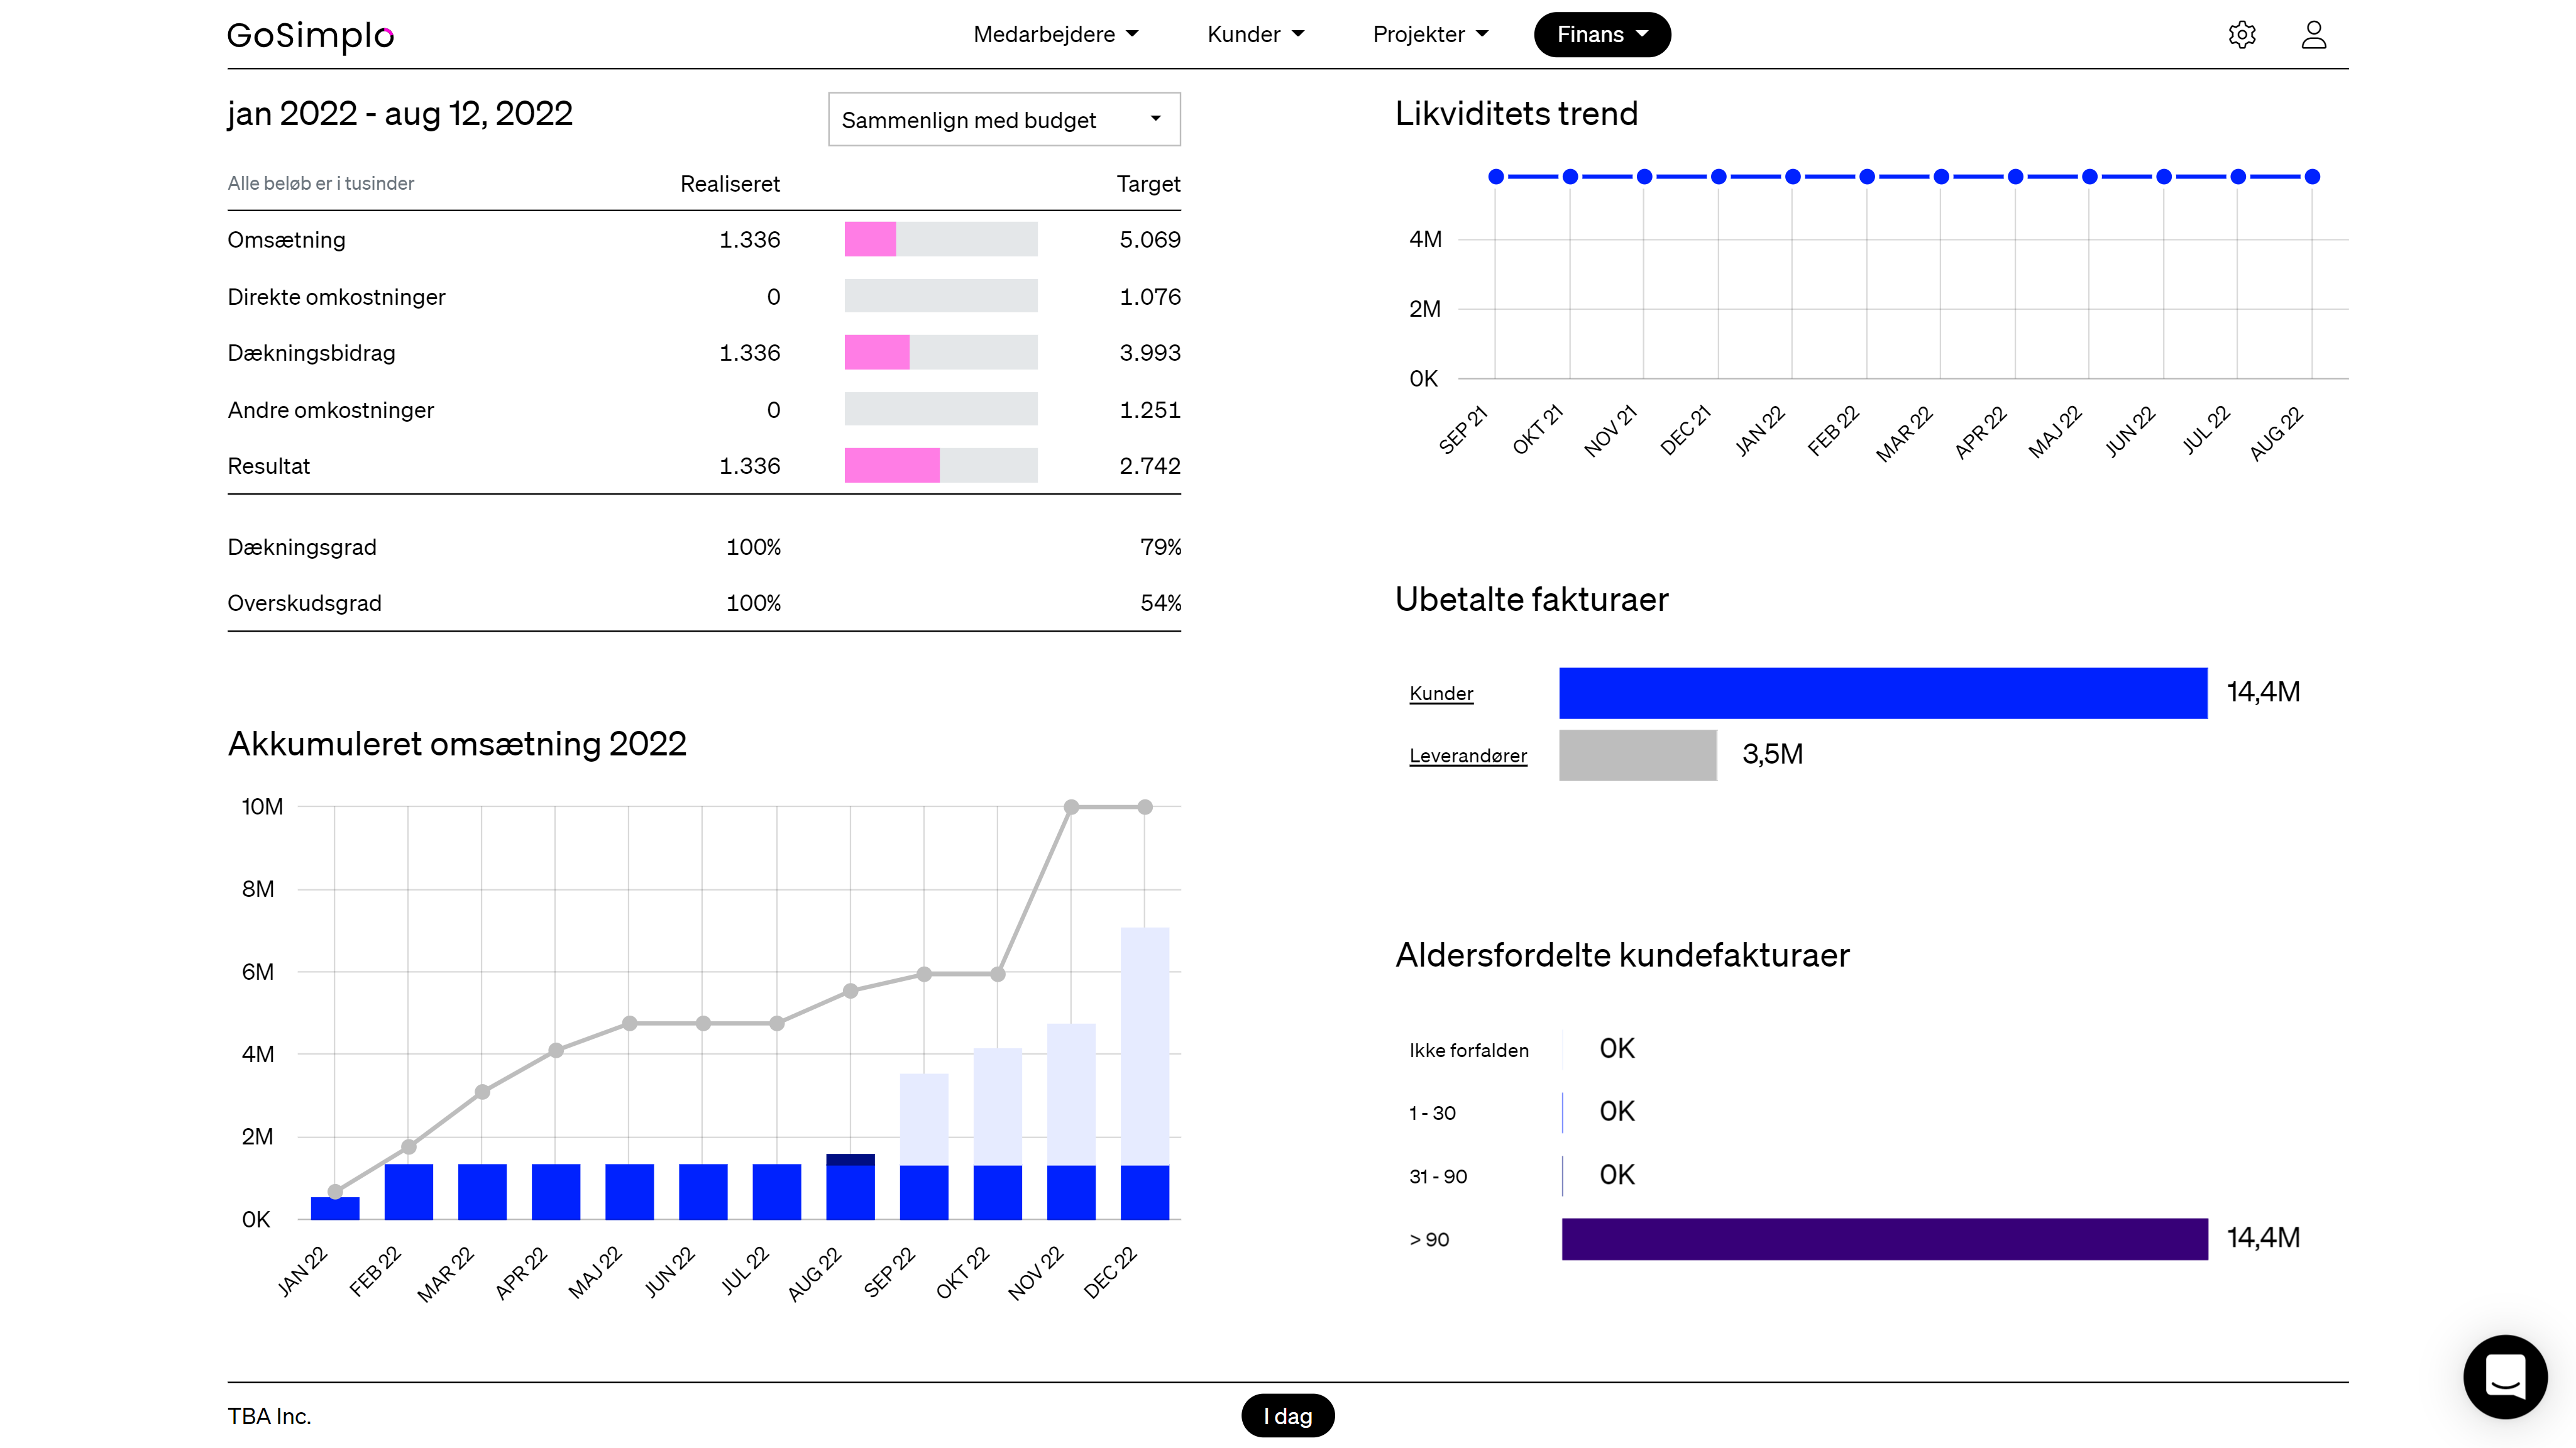Click the GoSimplo logo
Image resolution: width=2576 pixels, height=1448 pixels.
[310, 35]
